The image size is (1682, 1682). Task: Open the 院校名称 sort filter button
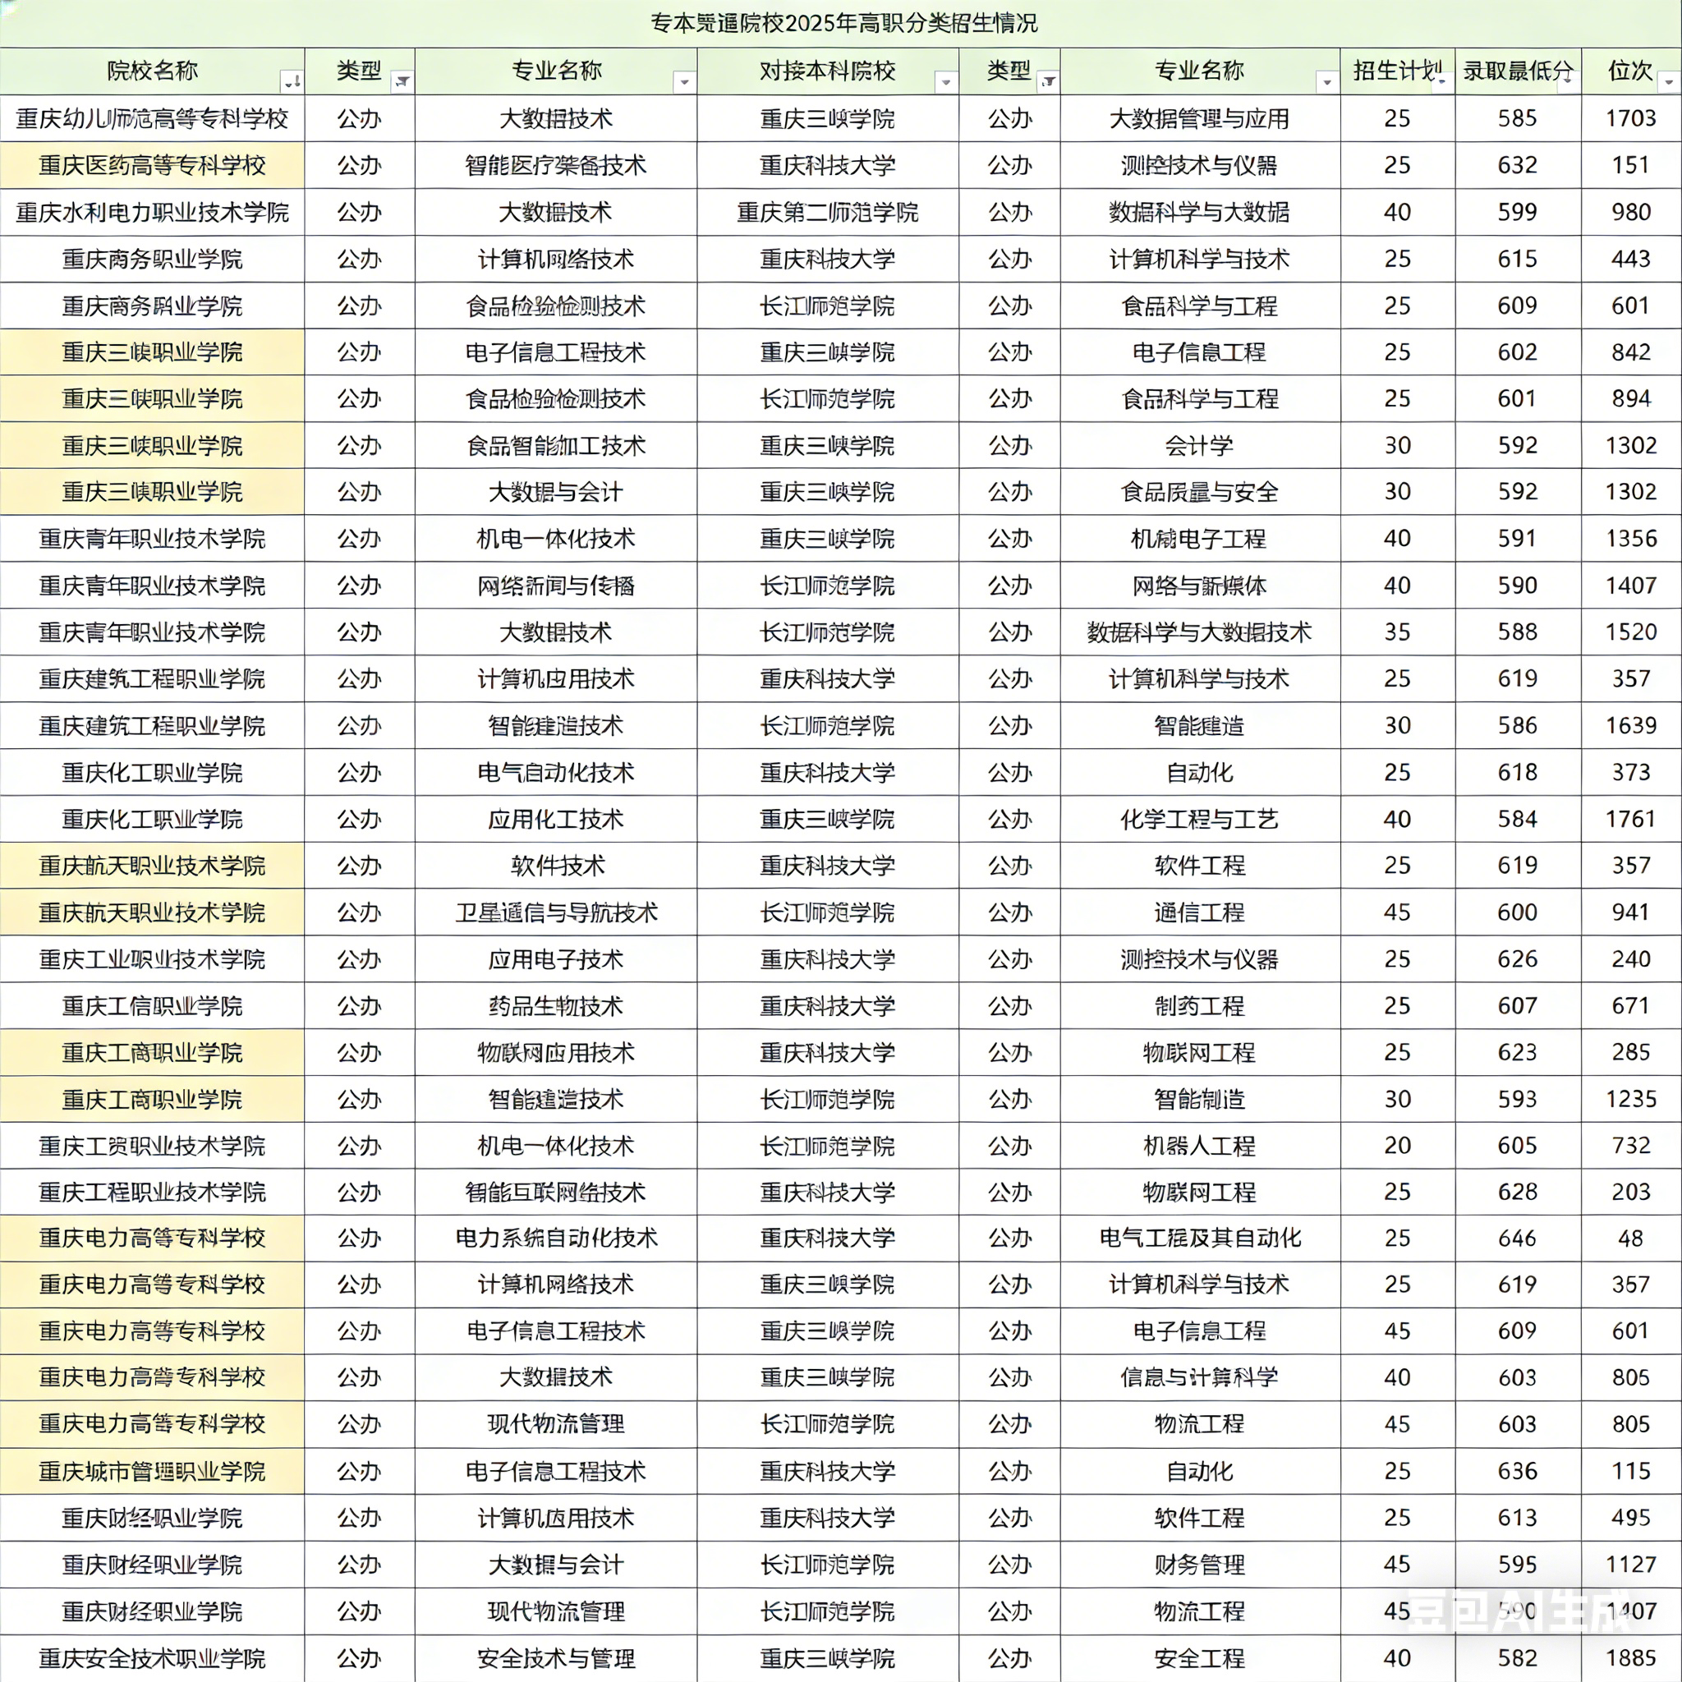click(292, 82)
